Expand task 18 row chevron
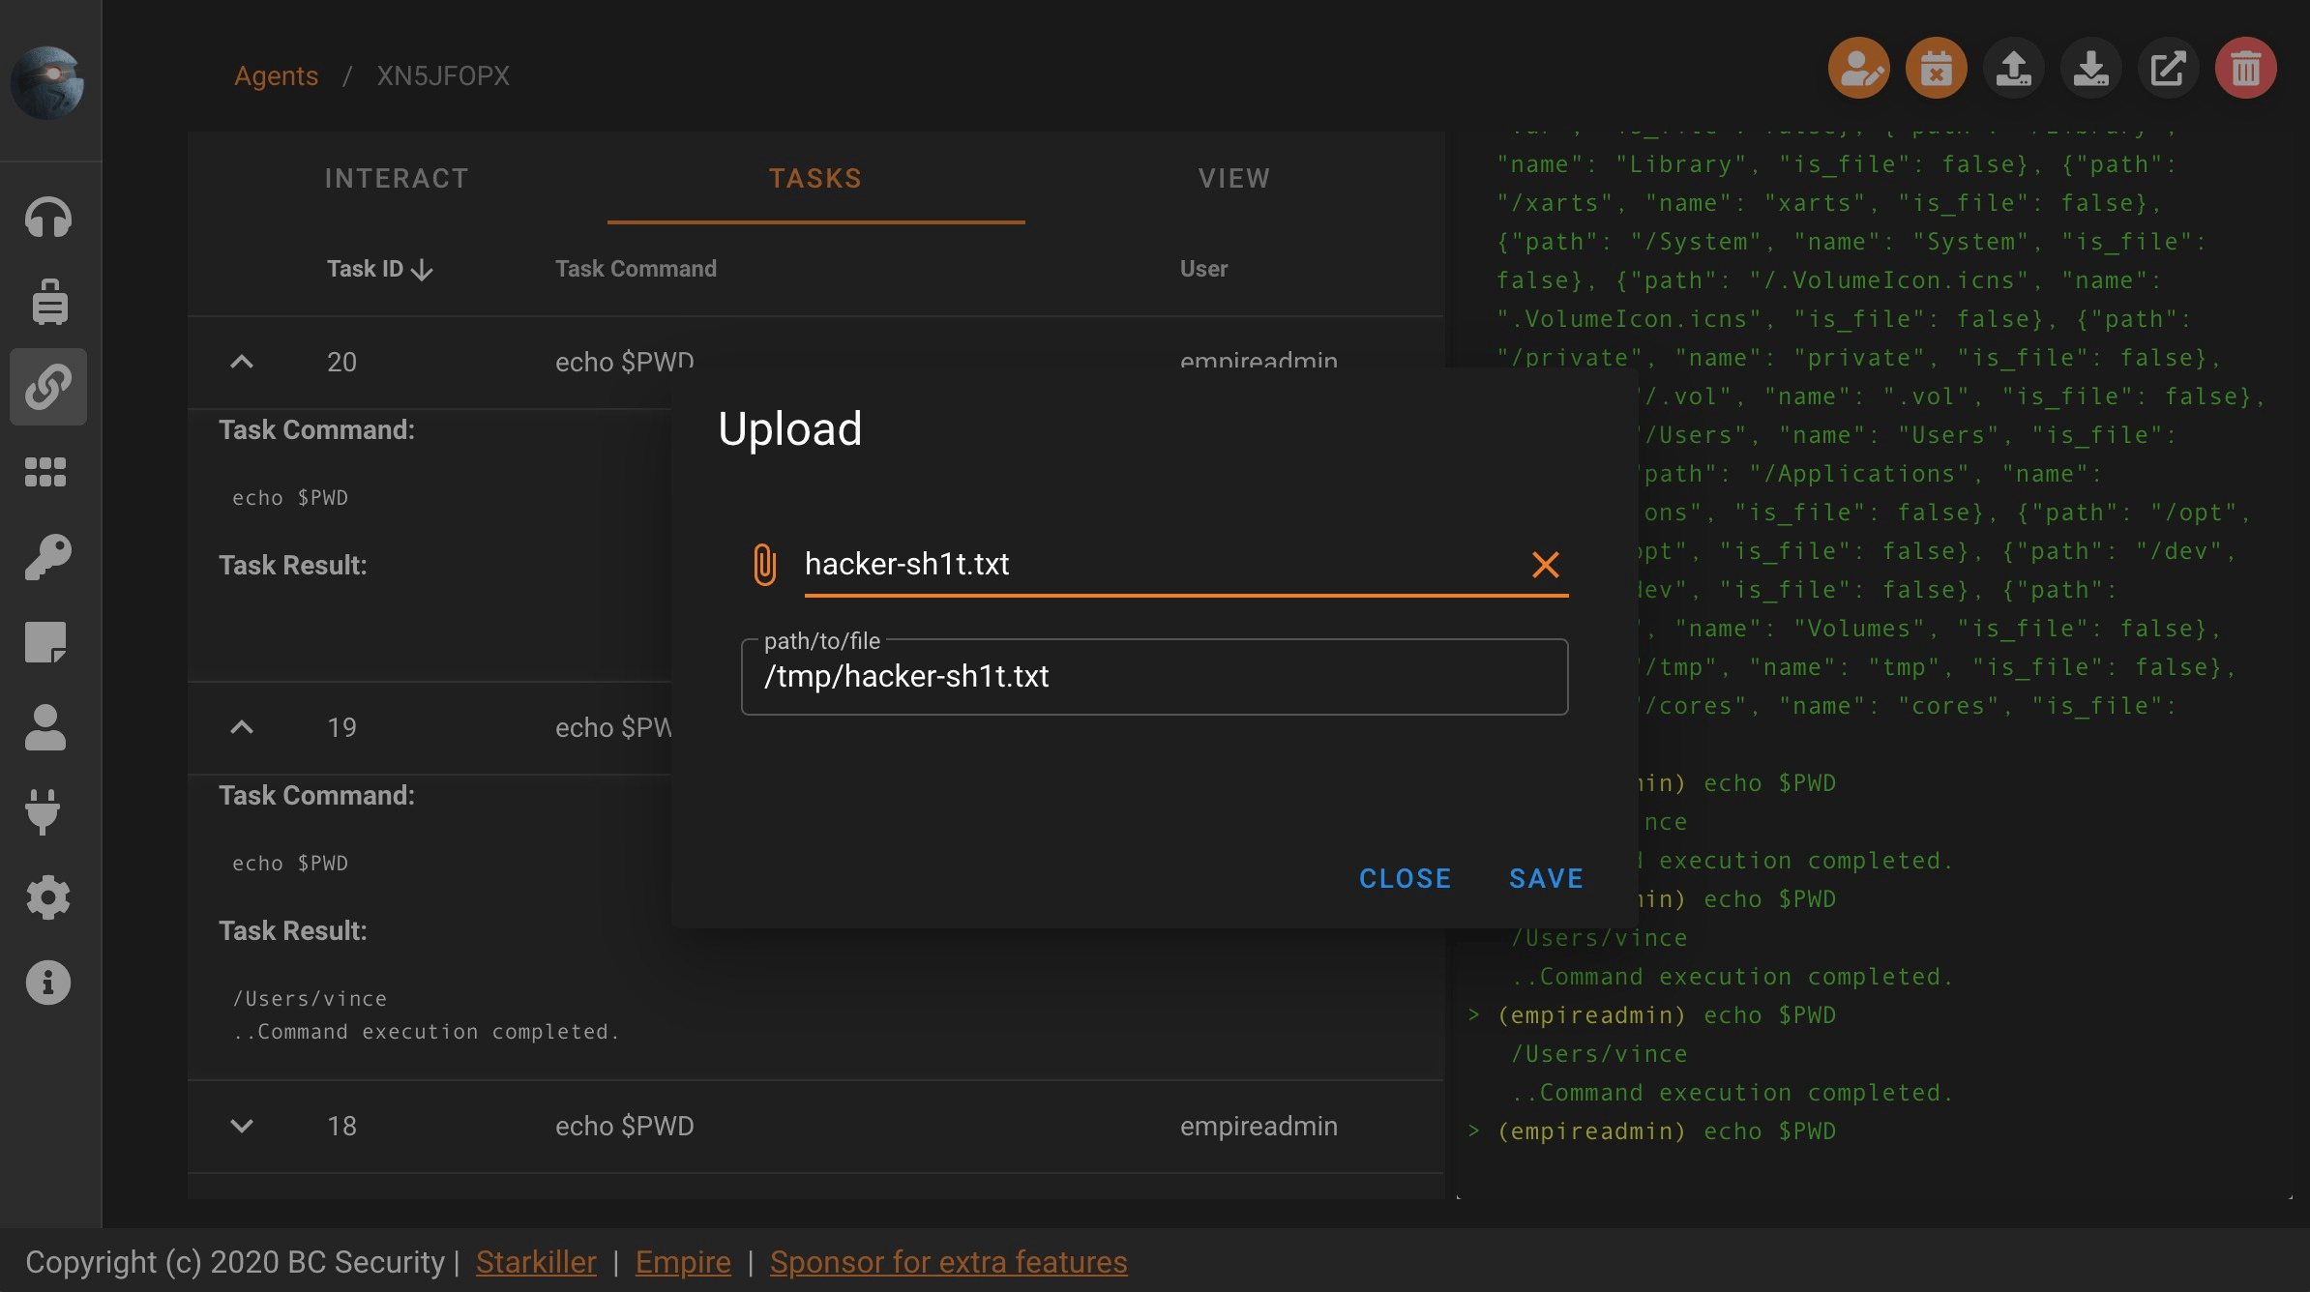Screen dimensions: 2310x1292 242,1126
